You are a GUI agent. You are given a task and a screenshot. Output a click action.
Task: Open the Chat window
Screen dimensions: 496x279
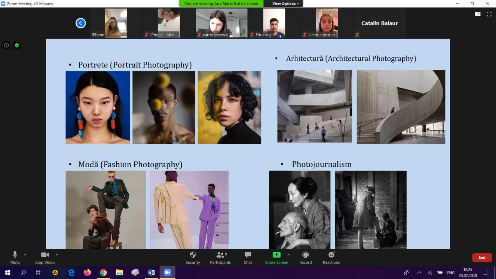coord(248,258)
